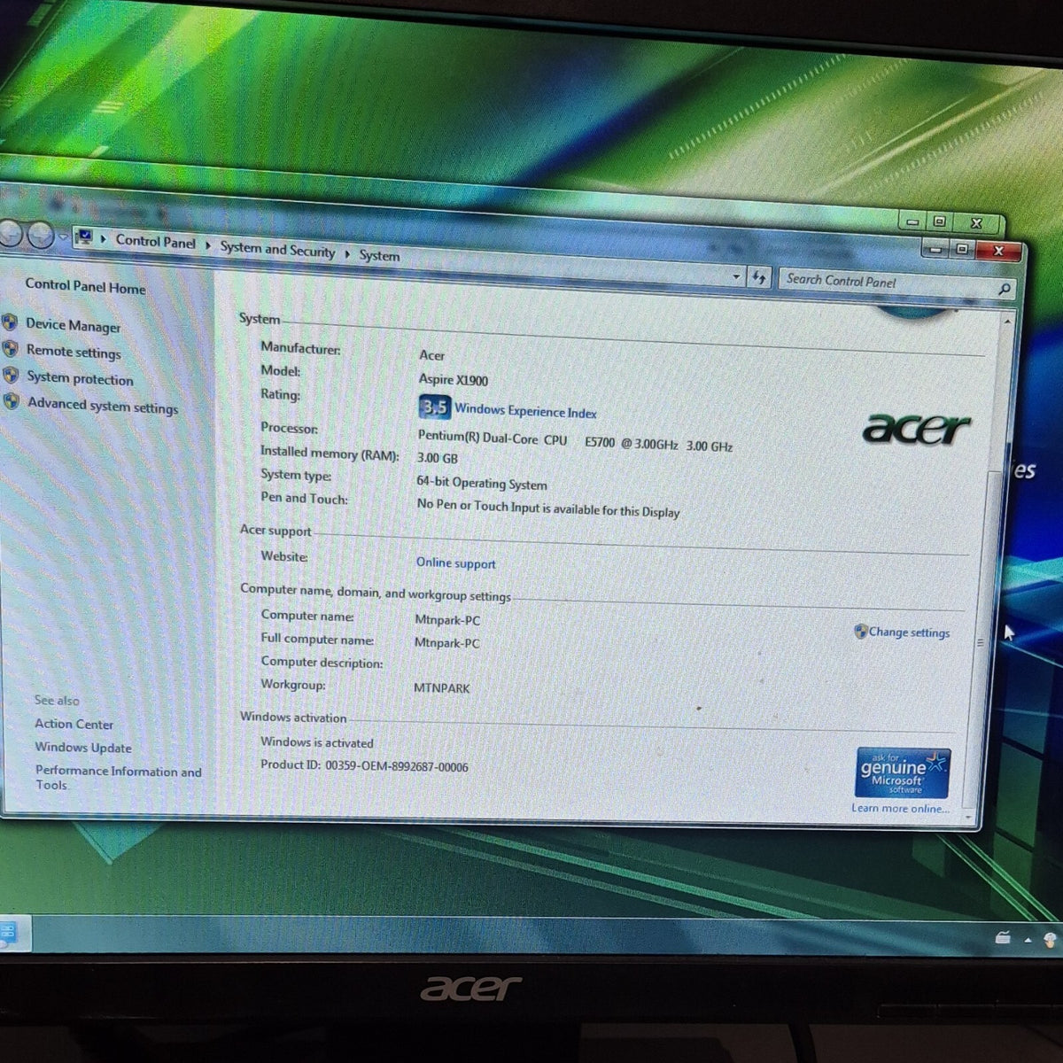Click the Windows is activated text
1063x1063 pixels.
(316, 742)
